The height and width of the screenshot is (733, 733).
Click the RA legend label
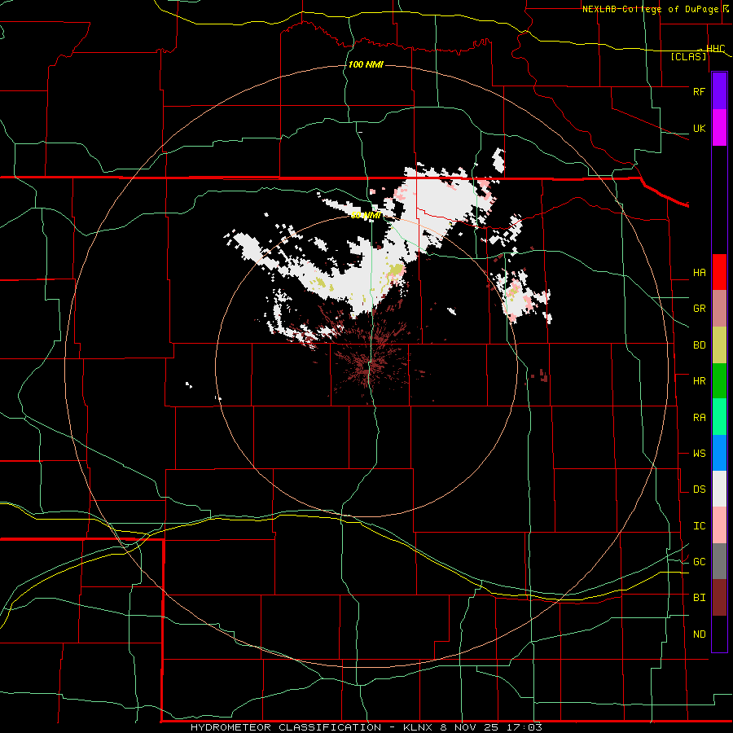tap(699, 418)
